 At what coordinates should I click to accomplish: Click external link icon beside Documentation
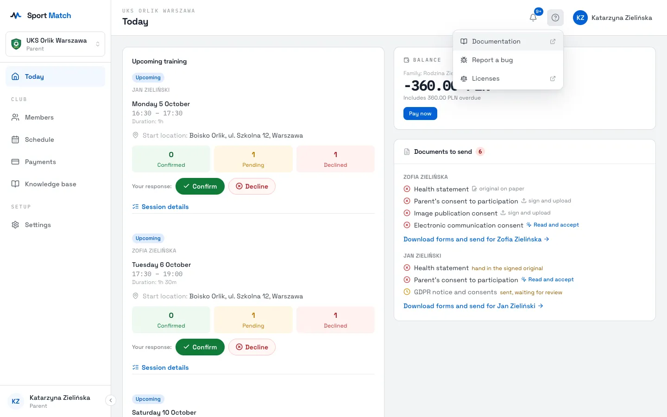pyautogui.click(x=553, y=41)
